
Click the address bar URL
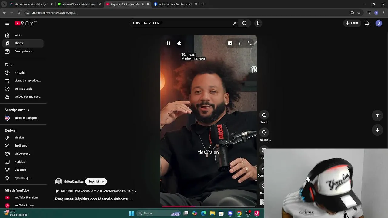point(54,13)
